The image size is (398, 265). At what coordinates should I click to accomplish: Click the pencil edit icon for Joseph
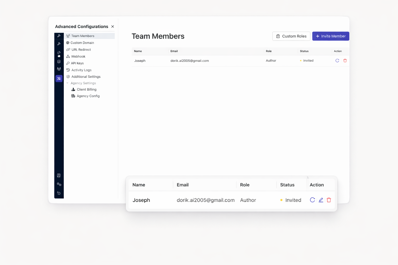(x=321, y=200)
